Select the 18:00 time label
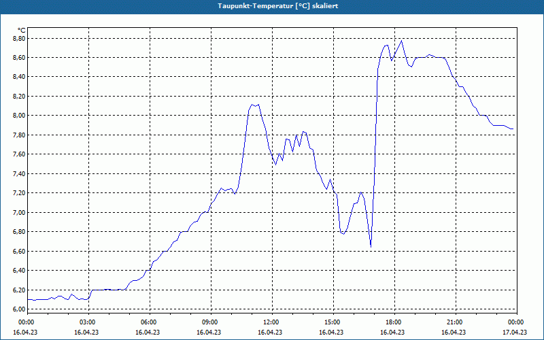 click(394, 322)
